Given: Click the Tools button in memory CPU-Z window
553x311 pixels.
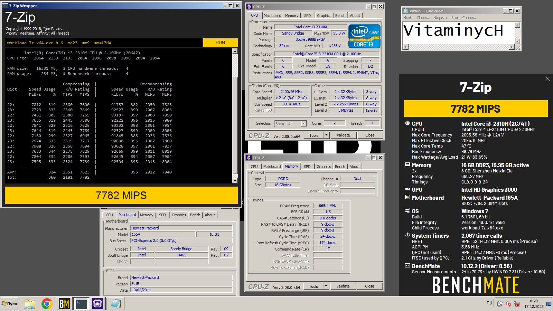Looking at the screenshot, I should tap(313, 286).
